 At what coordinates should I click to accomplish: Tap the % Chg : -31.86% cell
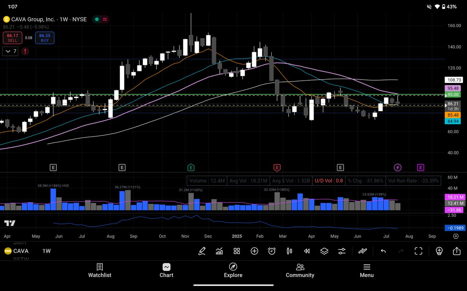pyautogui.click(x=366, y=180)
